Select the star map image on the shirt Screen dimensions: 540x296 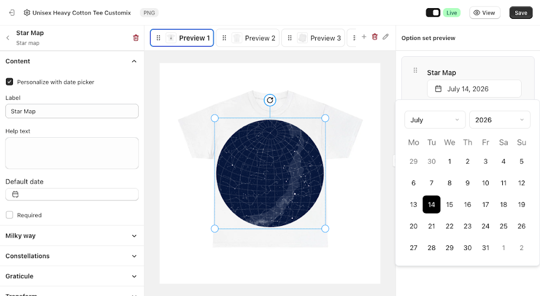pos(270,173)
